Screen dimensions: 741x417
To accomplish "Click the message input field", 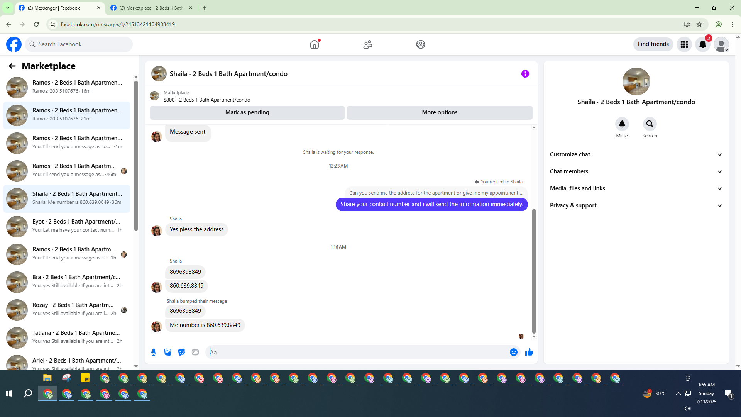I will pos(357,352).
